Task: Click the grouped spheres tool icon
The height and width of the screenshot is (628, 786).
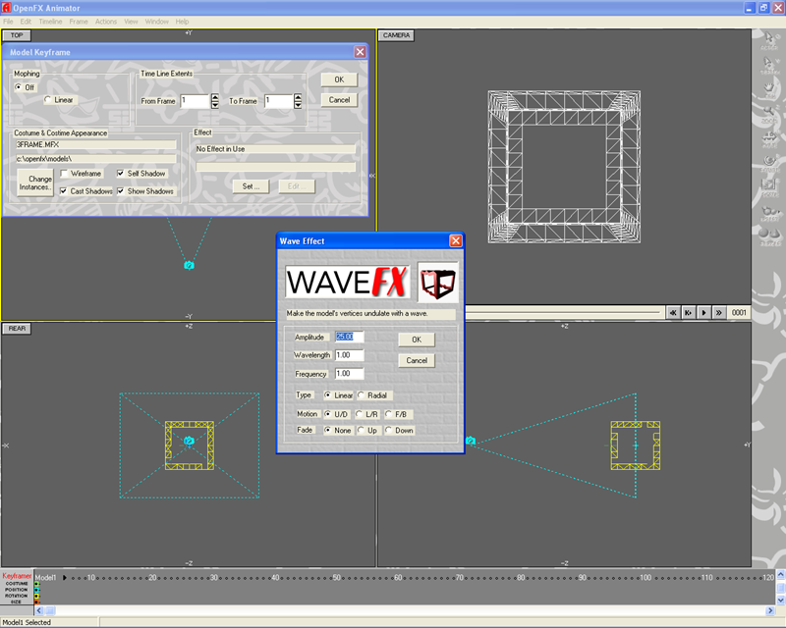Action: (x=769, y=211)
